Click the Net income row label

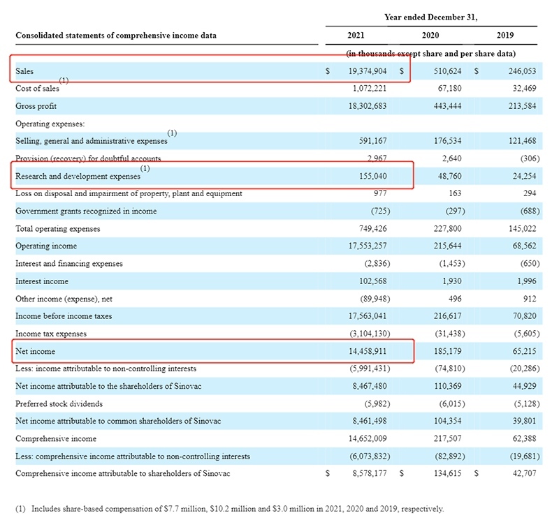click(35, 351)
